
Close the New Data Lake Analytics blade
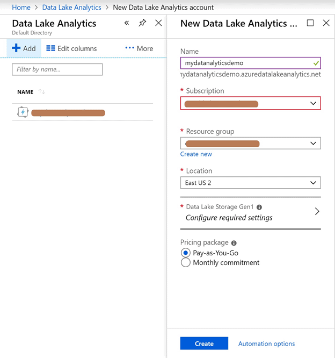pos(326,23)
